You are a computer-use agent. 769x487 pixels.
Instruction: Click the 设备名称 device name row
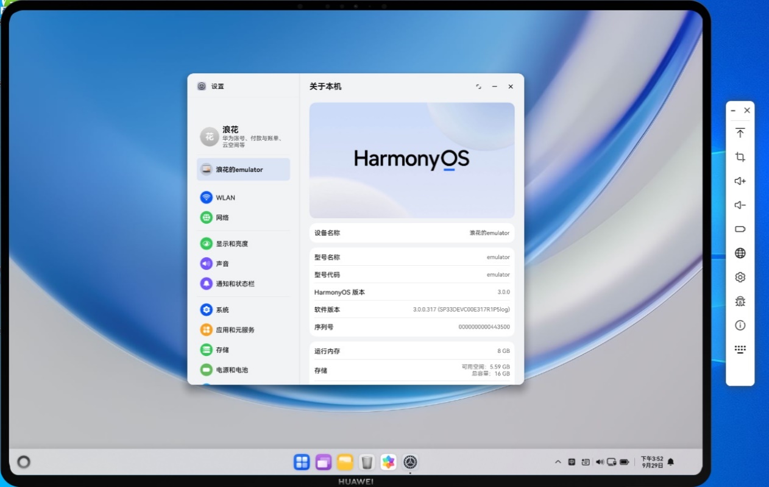coord(412,233)
